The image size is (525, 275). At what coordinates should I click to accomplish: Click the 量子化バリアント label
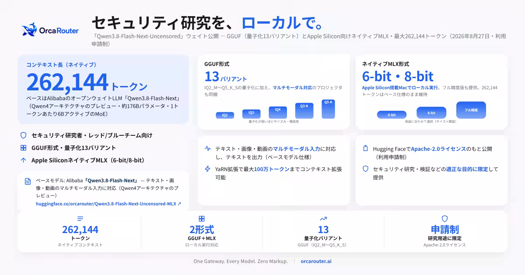tap(323, 238)
